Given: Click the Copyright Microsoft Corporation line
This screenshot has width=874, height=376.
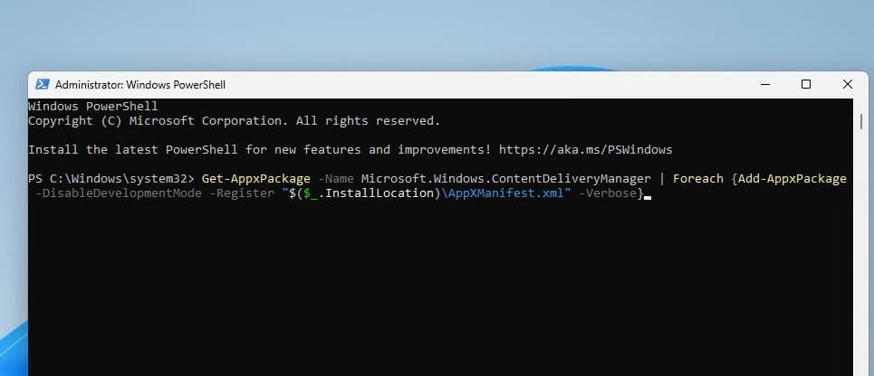Looking at the screenshot, I should click(x=234, y=120).
